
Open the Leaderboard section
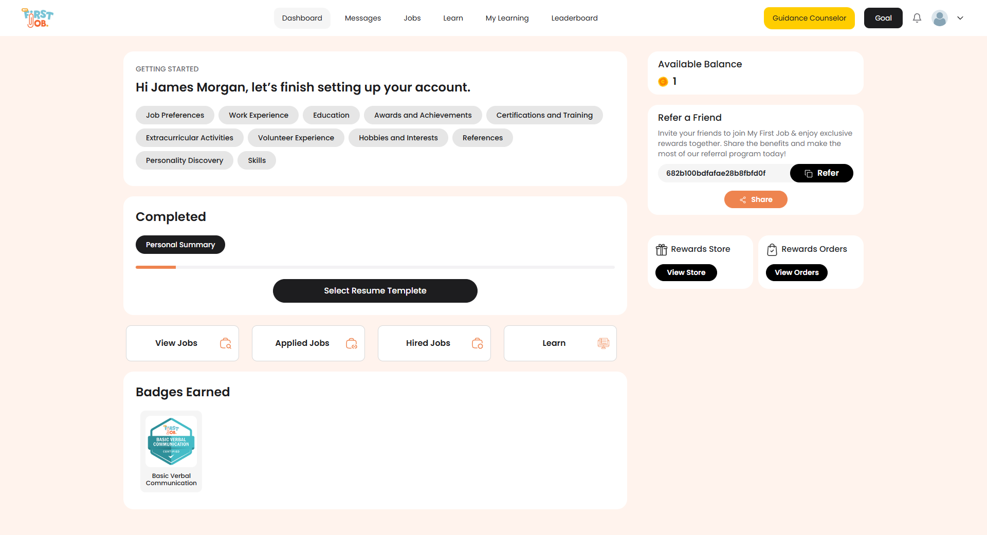click(574, 18)
